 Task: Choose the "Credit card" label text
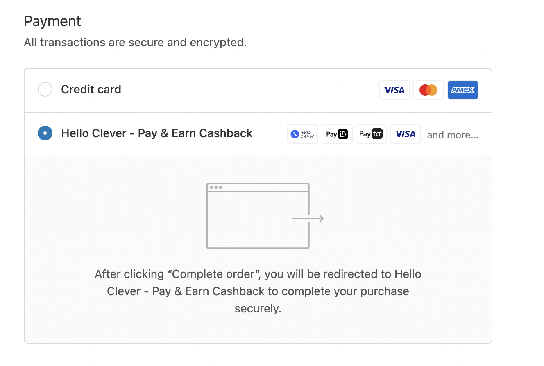tap(91, 89)
